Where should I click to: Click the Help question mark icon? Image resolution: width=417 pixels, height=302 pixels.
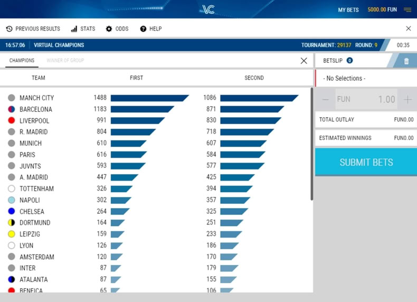(x=143, y=29)
